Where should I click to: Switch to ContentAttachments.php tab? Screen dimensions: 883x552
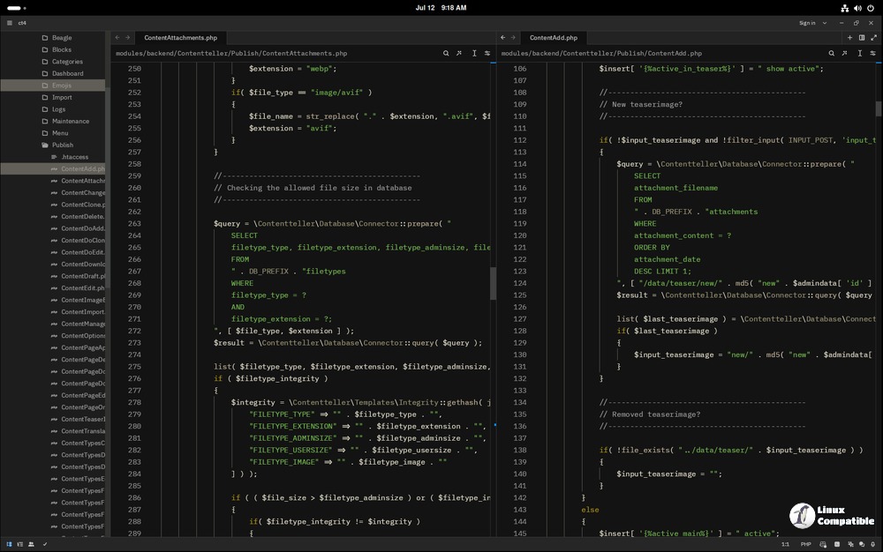coord(180,38)
